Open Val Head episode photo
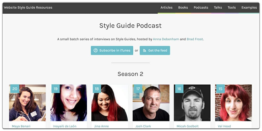The width and height of the screenshot is (262, 131). pos(233,103)
